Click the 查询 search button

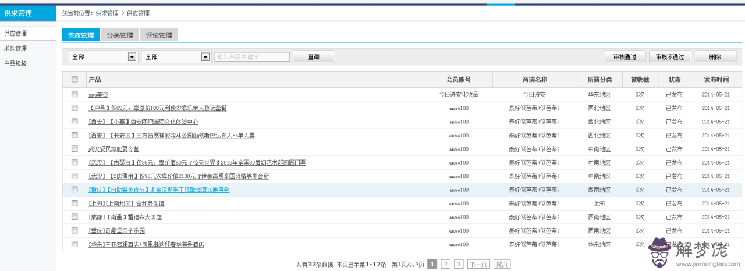(314, 57)
